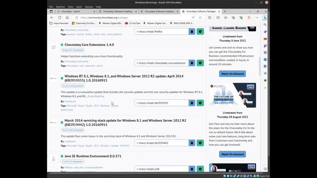Open the Edge sidebar search icon

(x=265, y=25)
